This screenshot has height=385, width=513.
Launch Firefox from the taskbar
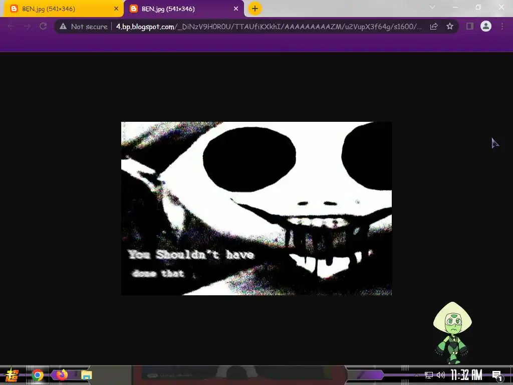(62, 374)
